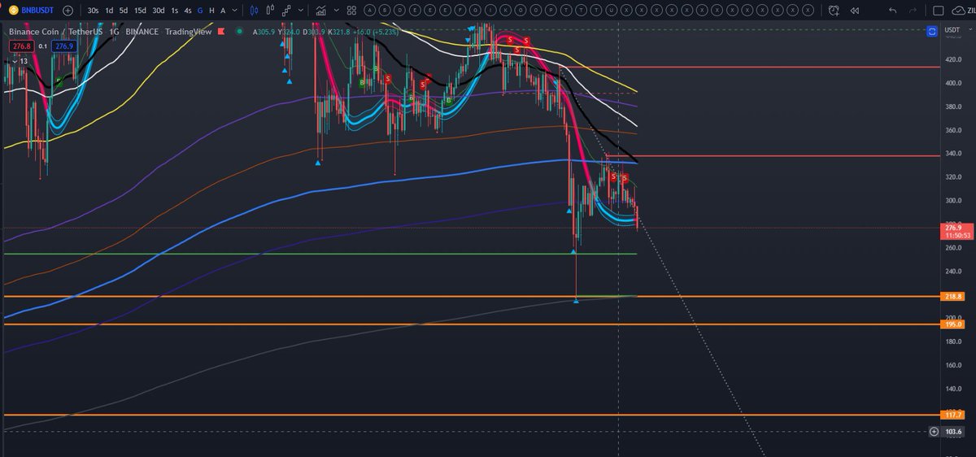Select the orange horizontal line at 117.7
The width and height of the screenshot is (976, 457).
click(472, 415)
